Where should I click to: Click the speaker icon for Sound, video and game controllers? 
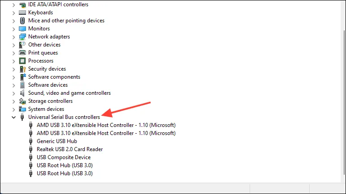(x=22, y=93)
